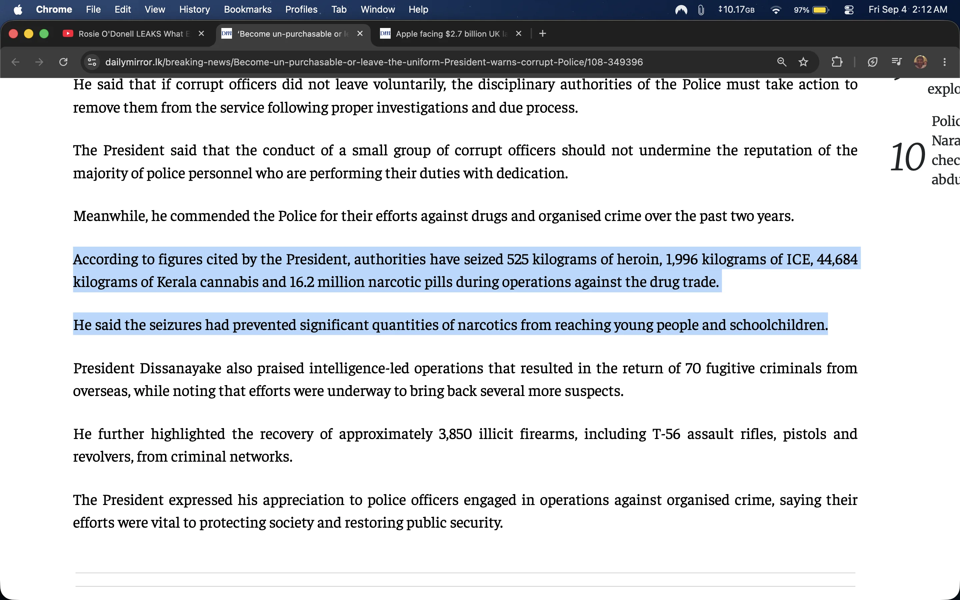Viewport: 960px width, 600px height.
Task: Open the page zoom control in address bar
Action: point(781,62)
